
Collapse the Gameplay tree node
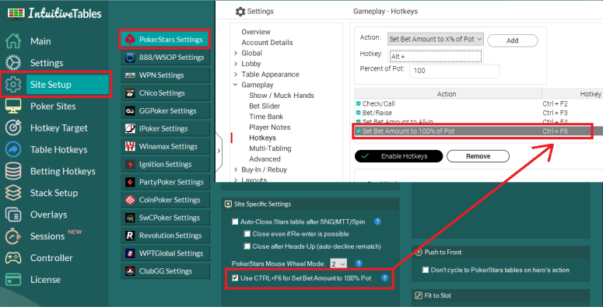point(236,85)
